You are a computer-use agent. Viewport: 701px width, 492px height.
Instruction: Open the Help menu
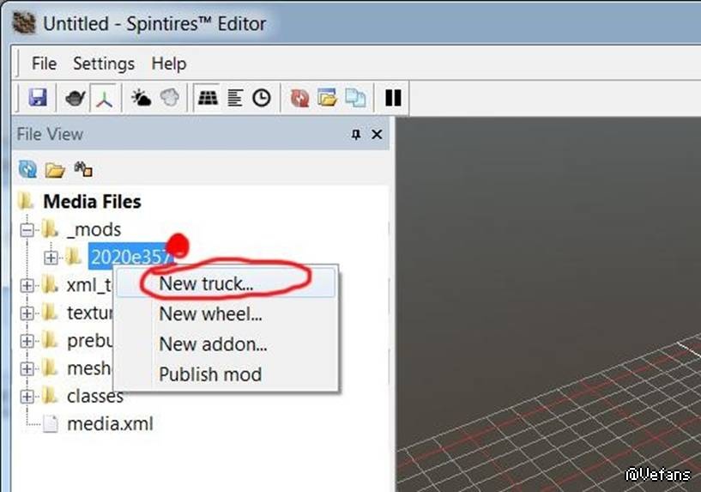coord(168,64)
